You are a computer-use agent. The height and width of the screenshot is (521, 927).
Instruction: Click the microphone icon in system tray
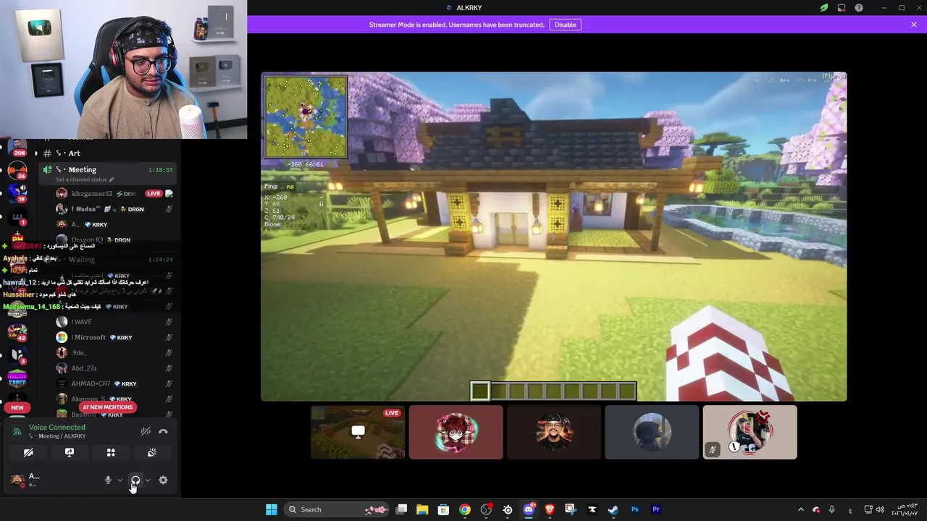(831, 509)
